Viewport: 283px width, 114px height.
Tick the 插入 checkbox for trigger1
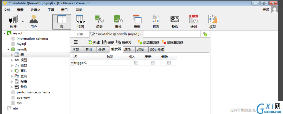pos(136,63)
